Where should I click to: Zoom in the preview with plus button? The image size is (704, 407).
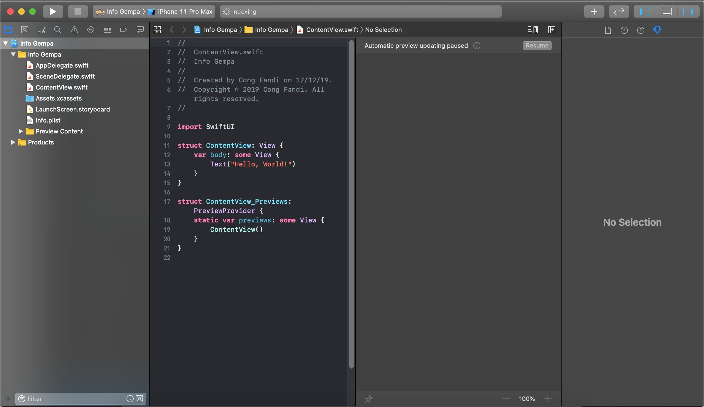(x=548, y=399)
